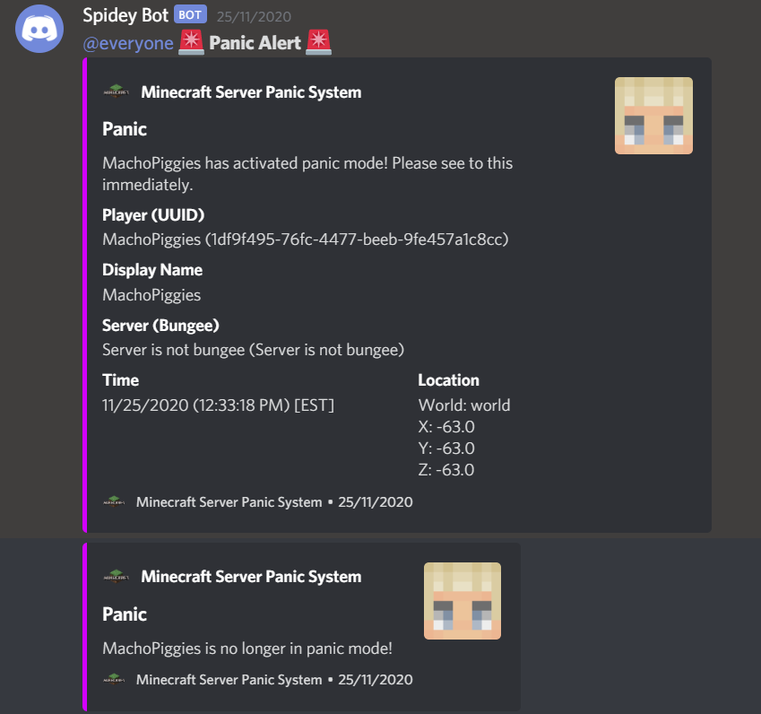Viewport: 761px width, 714px height.
Task: Click the "World: world" location text
Action: 463,405
